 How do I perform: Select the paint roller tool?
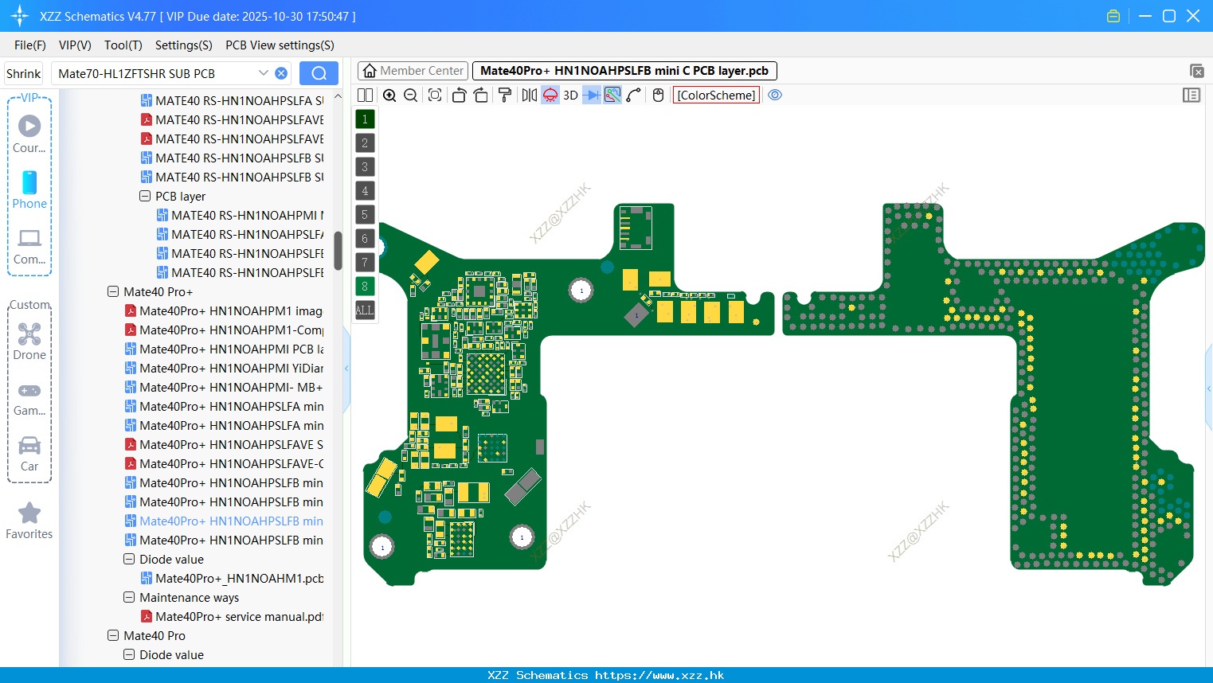coord(504,95)
